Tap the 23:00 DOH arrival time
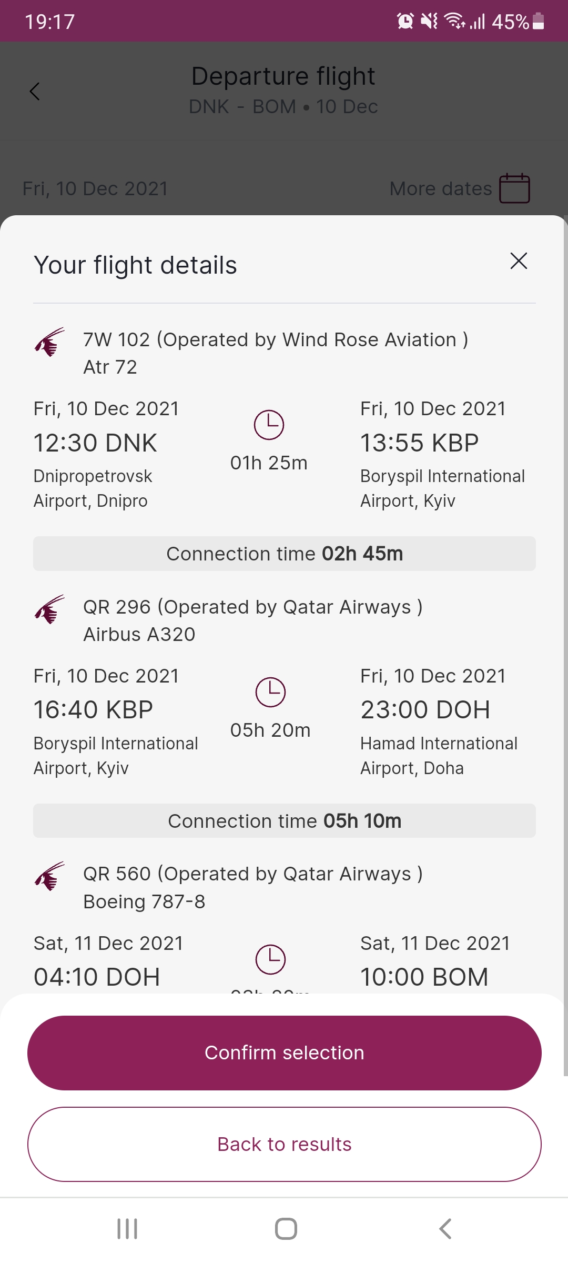The image size is (568, 1263). click(x=425, y=710)
